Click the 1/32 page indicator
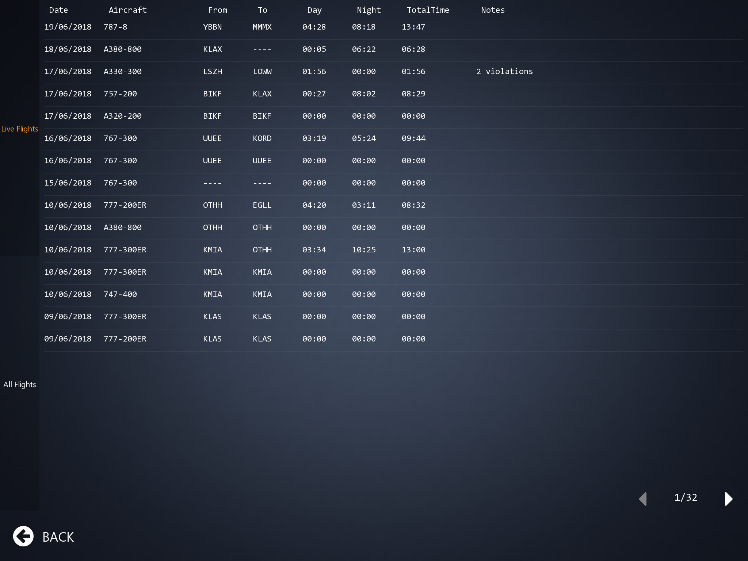 pos(686,497)
